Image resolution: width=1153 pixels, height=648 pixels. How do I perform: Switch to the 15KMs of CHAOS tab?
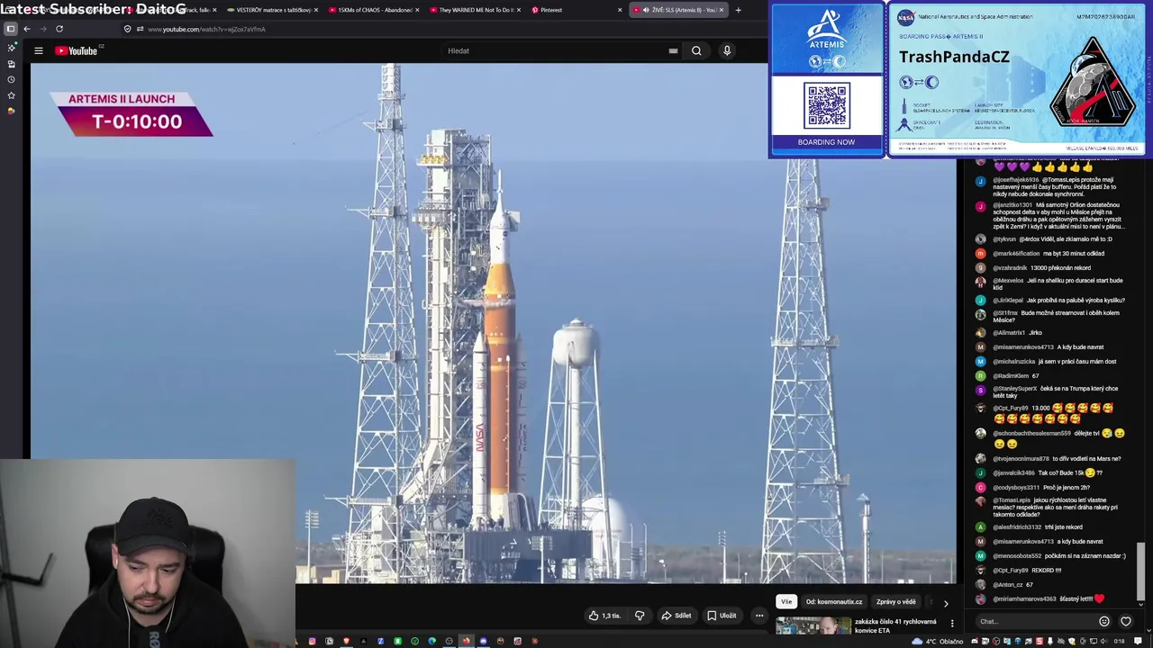point(373,10)
